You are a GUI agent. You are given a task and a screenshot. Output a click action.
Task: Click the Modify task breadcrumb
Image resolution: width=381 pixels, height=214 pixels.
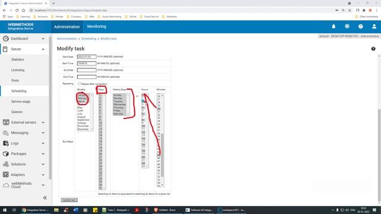pyautogui.click(x=108, y=39)
